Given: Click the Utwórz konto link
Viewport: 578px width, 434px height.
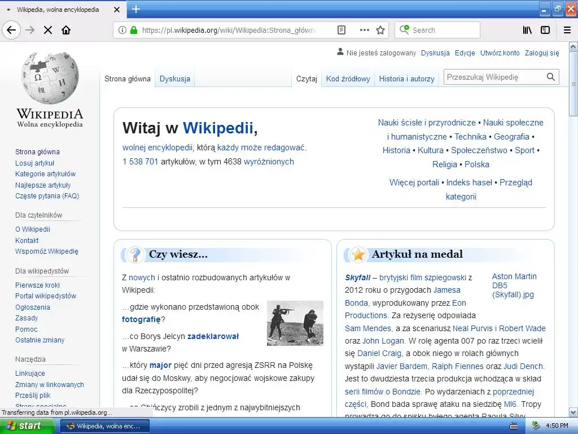Looking at the screenshot, I should click(500, 53).
